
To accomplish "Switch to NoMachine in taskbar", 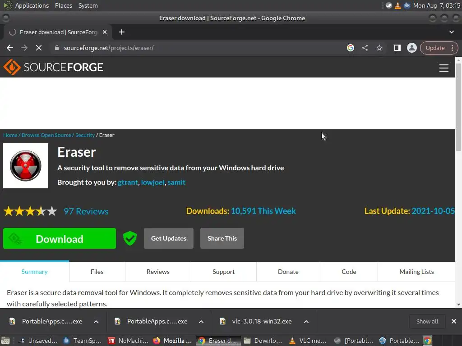I will (128, 341).
